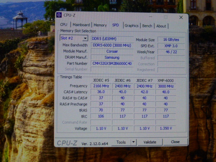Viewport: 216px width, 162px height.
Task: Click the DDR5 (UDIMM) memory type field
Action: click(112, 39)
